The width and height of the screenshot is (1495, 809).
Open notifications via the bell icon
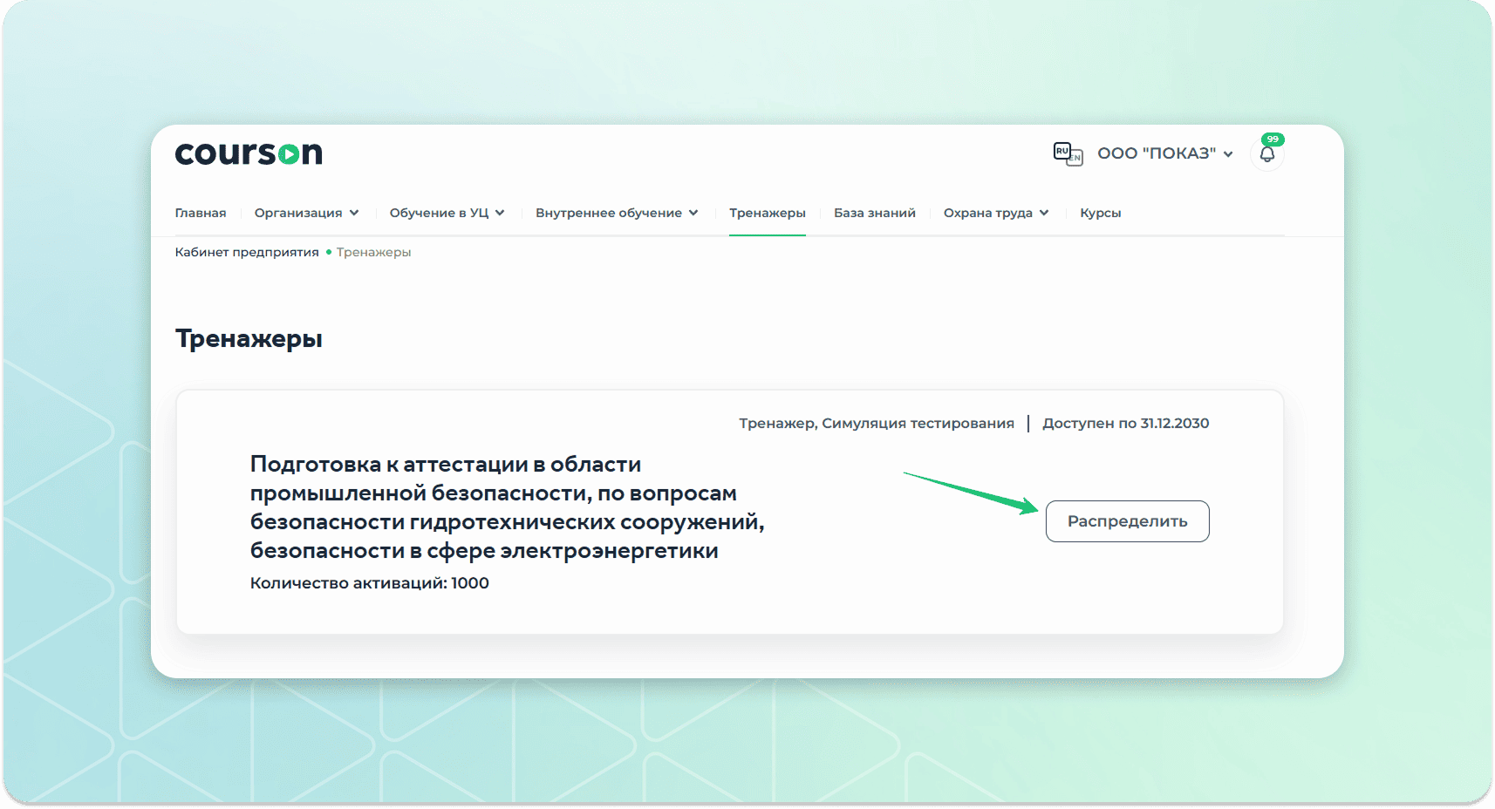click(1267, 155)
